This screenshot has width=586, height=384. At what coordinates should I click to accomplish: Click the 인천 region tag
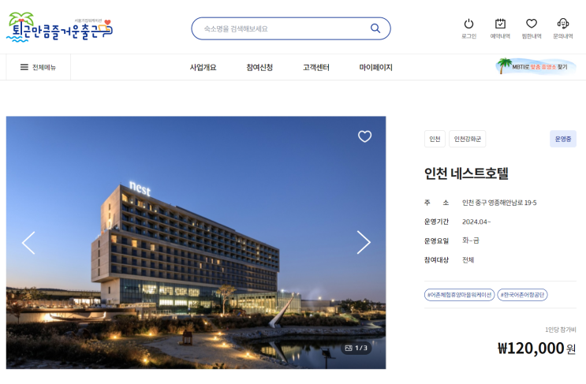435,139
